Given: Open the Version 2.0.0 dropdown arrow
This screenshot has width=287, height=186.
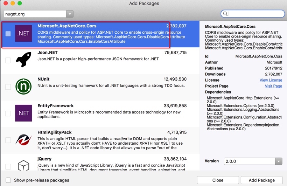Looking at the screenshot, I should click(x=279, y=161).
